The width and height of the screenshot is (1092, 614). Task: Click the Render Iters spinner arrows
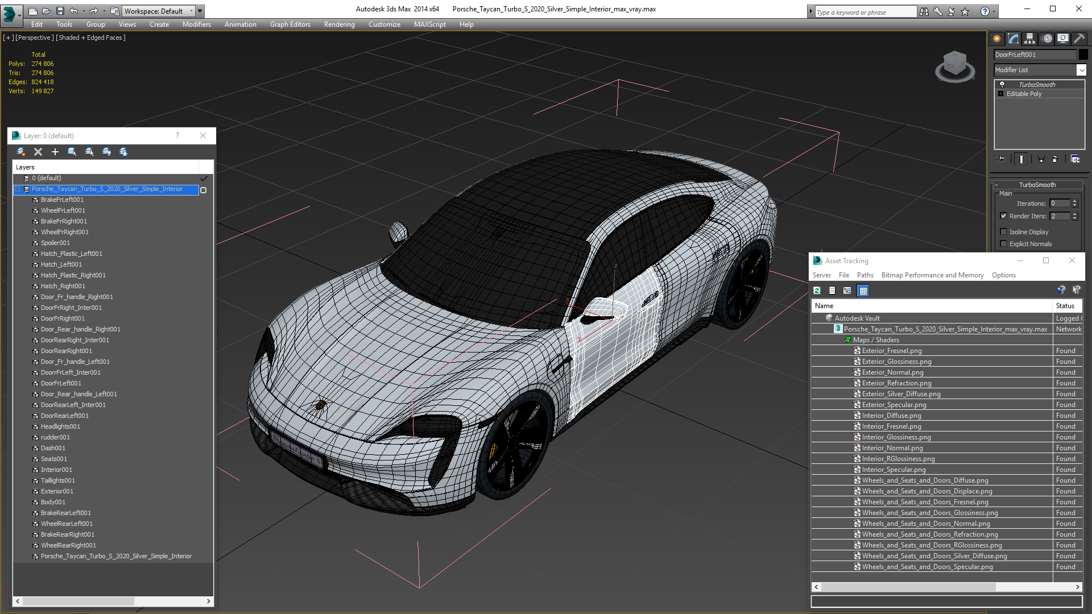click(x=1074, y=216)
